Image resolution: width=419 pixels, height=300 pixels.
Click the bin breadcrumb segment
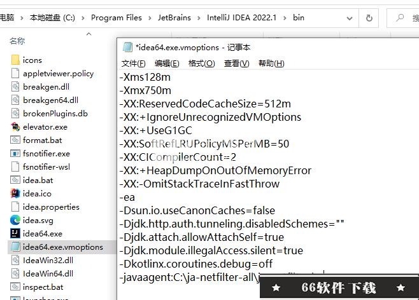point(299,18)
